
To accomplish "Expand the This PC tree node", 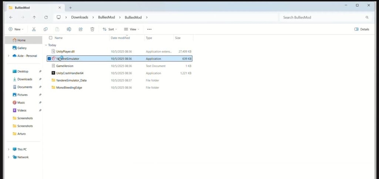I will pyautogui.click(x=9, y=149).
